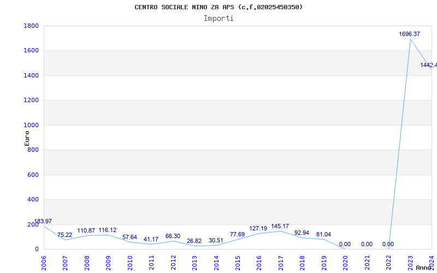Click the 145.17 value label for 2017
The height and width of the screenshot is (273, 437).
pyautogui.click(x=280, y=227)
